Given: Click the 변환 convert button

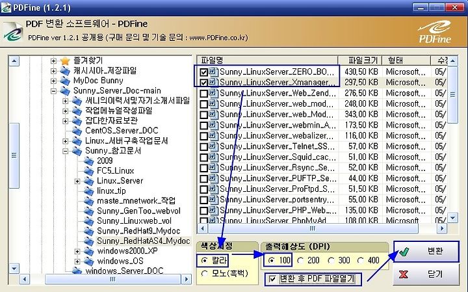Looking at the screenshot, I should (426, 252).
